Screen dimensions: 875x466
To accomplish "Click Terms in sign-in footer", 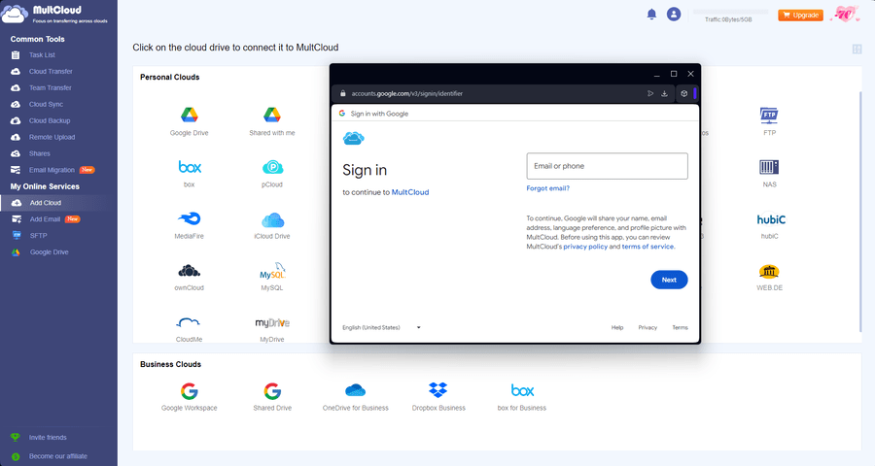I will click(x=680, y=328).
